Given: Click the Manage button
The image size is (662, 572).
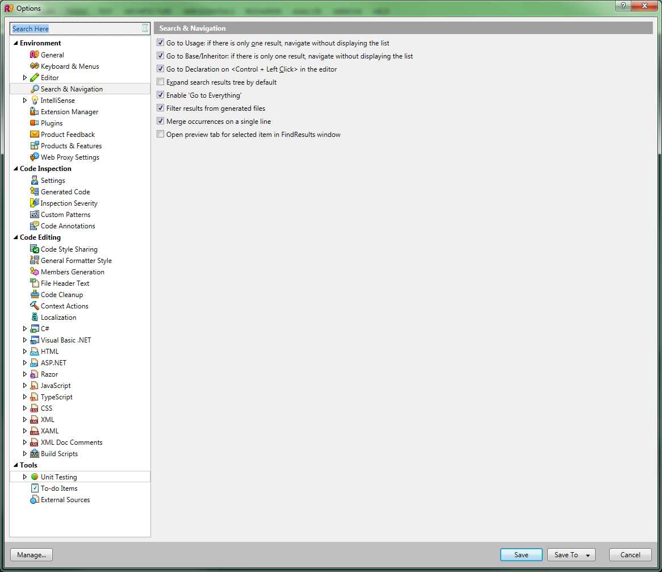Looking at the screenshot, I should coord(31,554).
